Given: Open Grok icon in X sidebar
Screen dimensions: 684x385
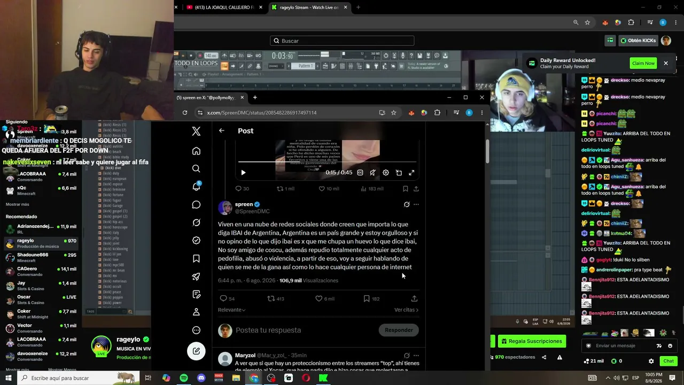Looking at the screenshot, I should 196,222.
